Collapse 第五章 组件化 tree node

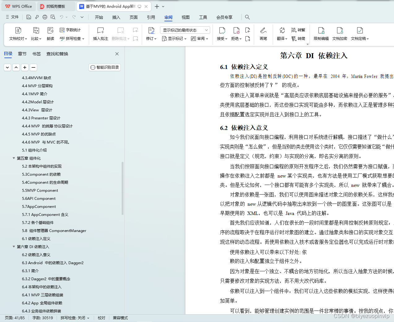[14, 158]
